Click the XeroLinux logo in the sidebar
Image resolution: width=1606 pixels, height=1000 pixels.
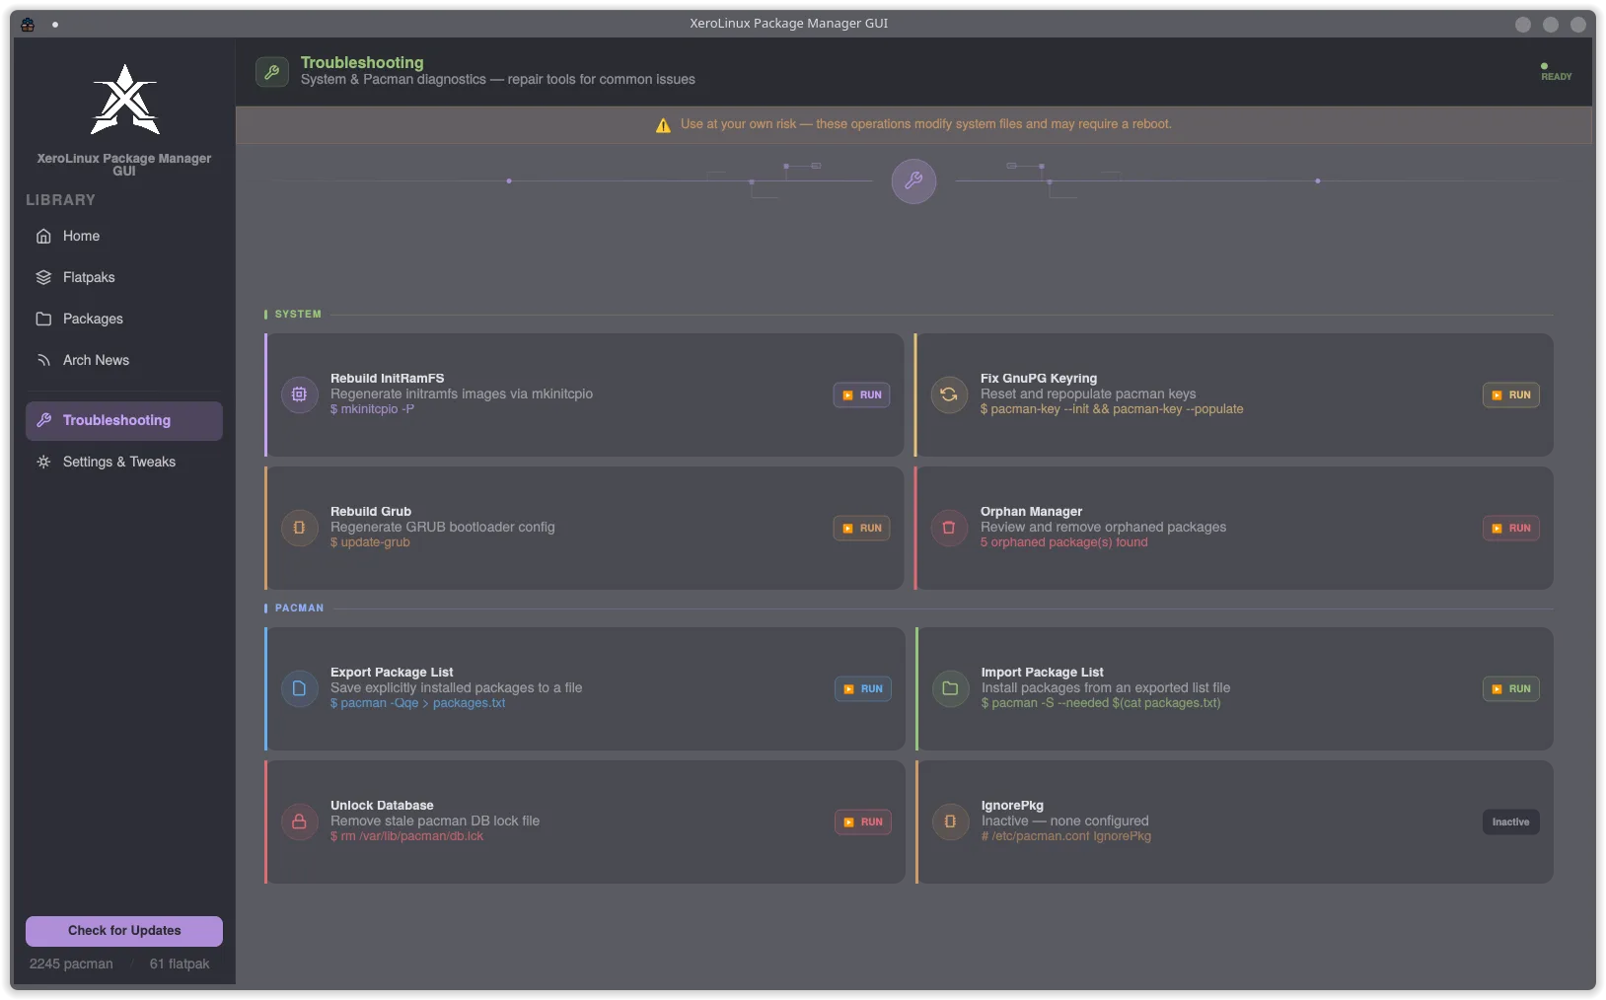pyautogui.click(x=124, y=100)
